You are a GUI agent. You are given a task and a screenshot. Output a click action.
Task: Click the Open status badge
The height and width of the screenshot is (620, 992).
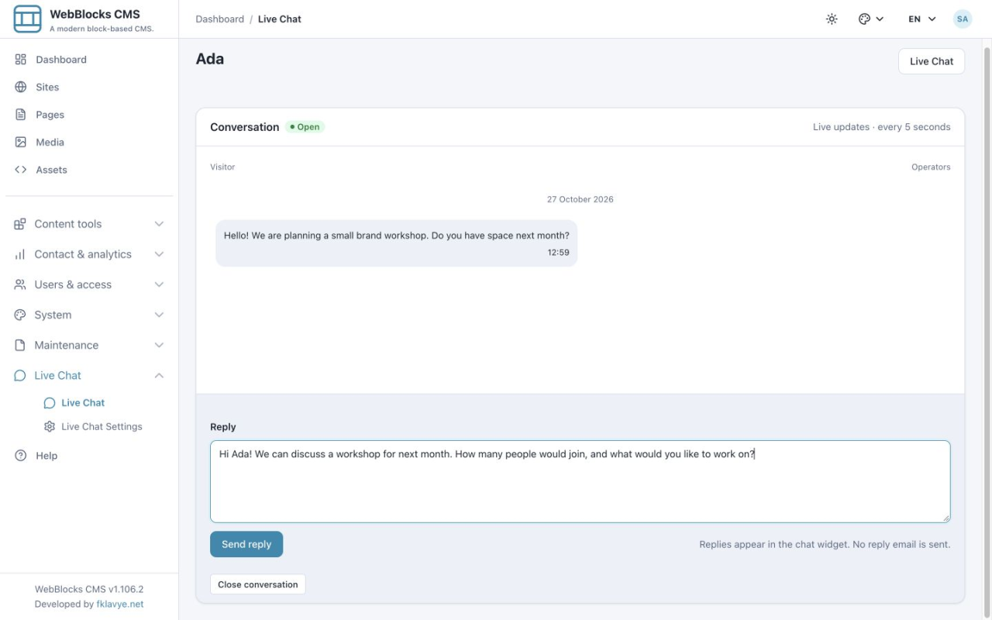tap(305, 127)
